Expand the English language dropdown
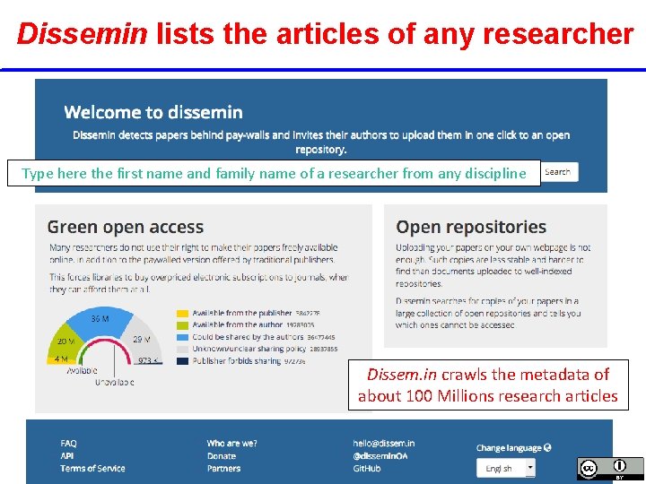646x484 pixels. click(x=506, y=468)
